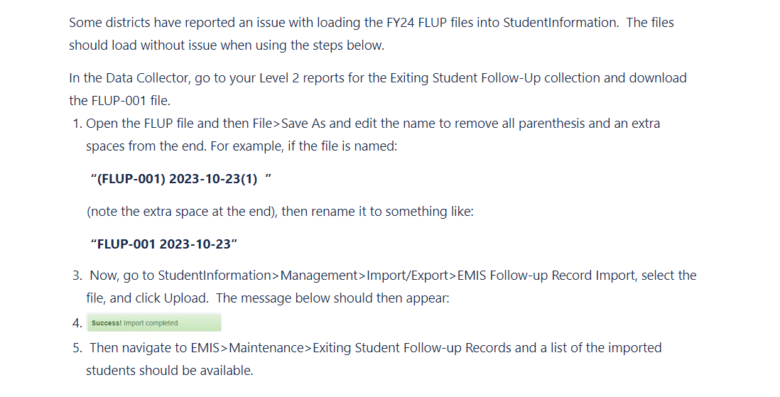
Task: Click the bold "(FLUP-001) 2023-10-23(1)" example filename
Action: tap(181, 178)
